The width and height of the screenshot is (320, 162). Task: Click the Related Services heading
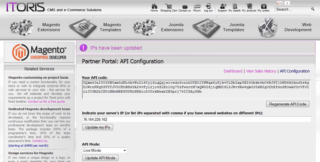[39, 69]
